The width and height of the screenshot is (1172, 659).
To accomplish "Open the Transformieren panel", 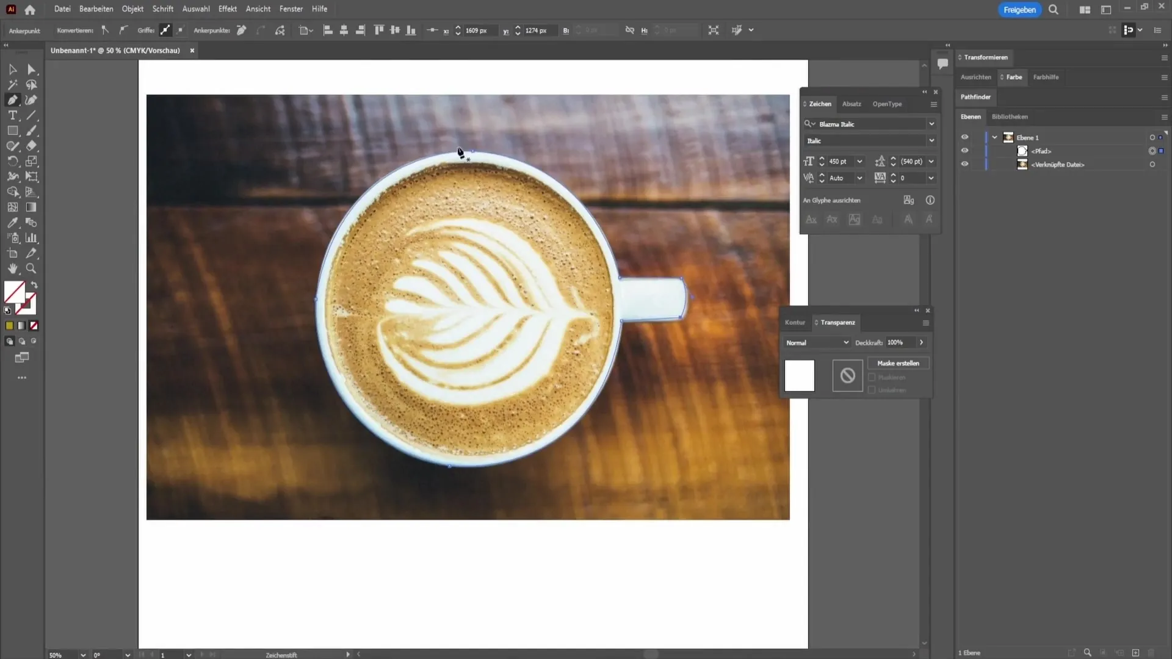I will click(986, 57).
